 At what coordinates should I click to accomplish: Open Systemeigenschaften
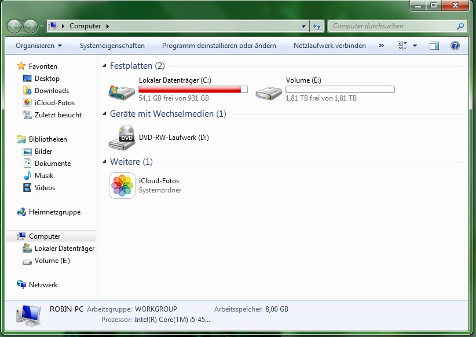click(x=112, y=46)
